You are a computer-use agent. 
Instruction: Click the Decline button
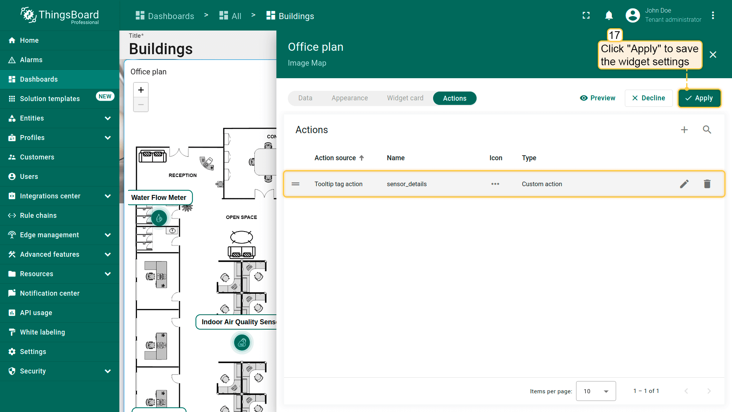pyautogui.click(x=649, y=98)
